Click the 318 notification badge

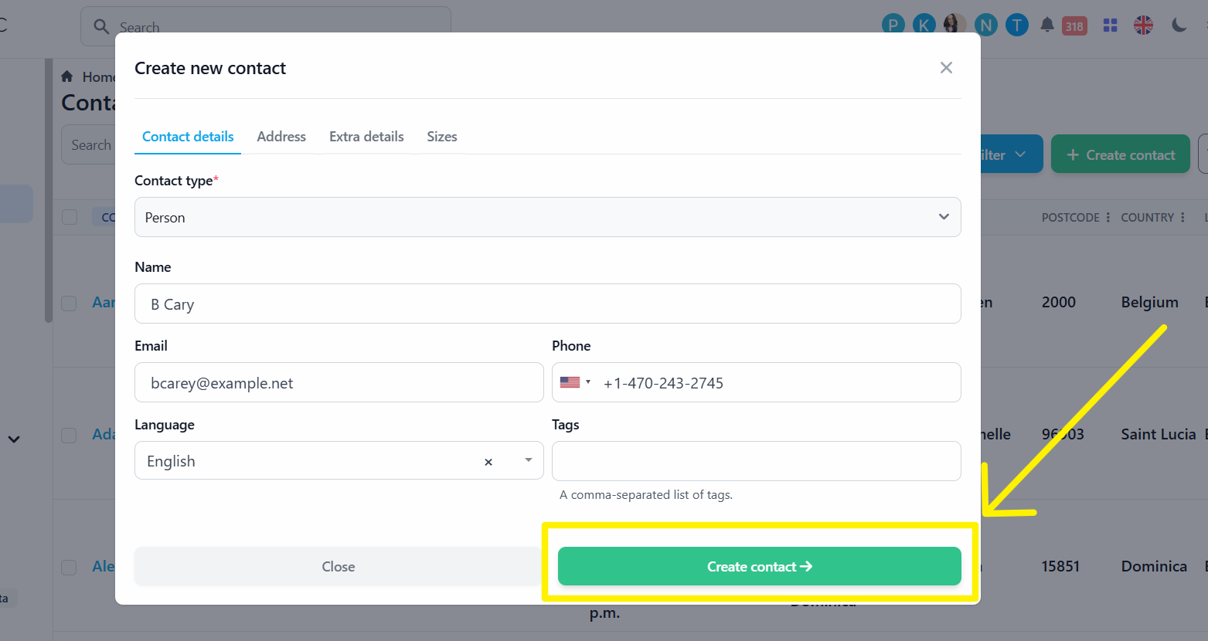pyautogui.click(x=1074, y=26)
